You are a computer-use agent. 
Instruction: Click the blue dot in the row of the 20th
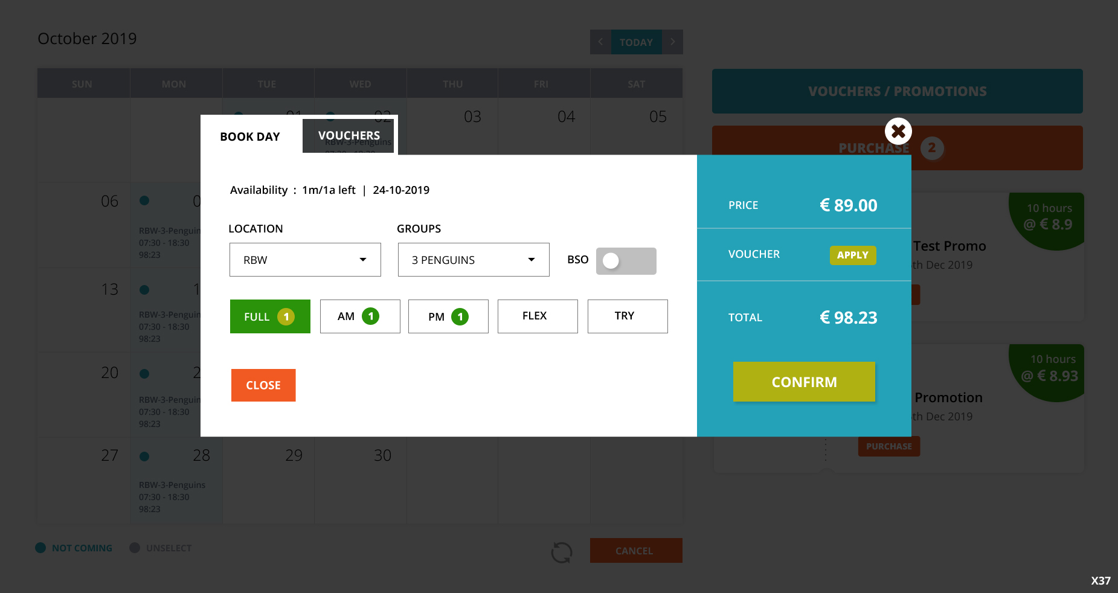[x=144, y=374]
